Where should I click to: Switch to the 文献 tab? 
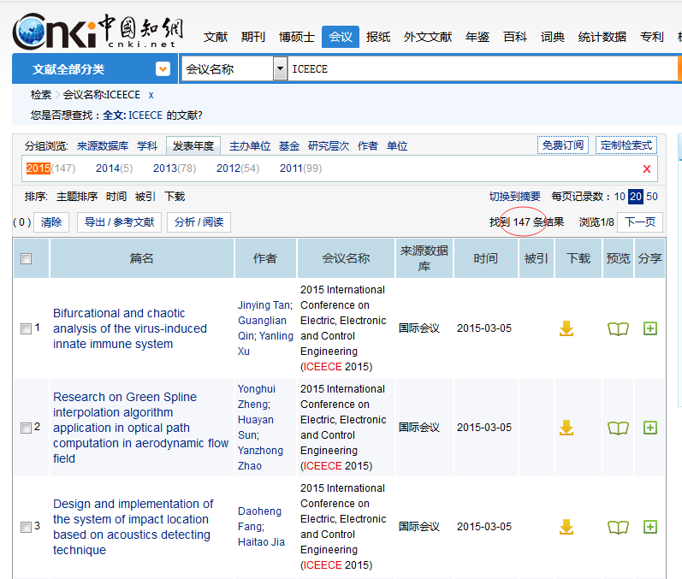216,37
